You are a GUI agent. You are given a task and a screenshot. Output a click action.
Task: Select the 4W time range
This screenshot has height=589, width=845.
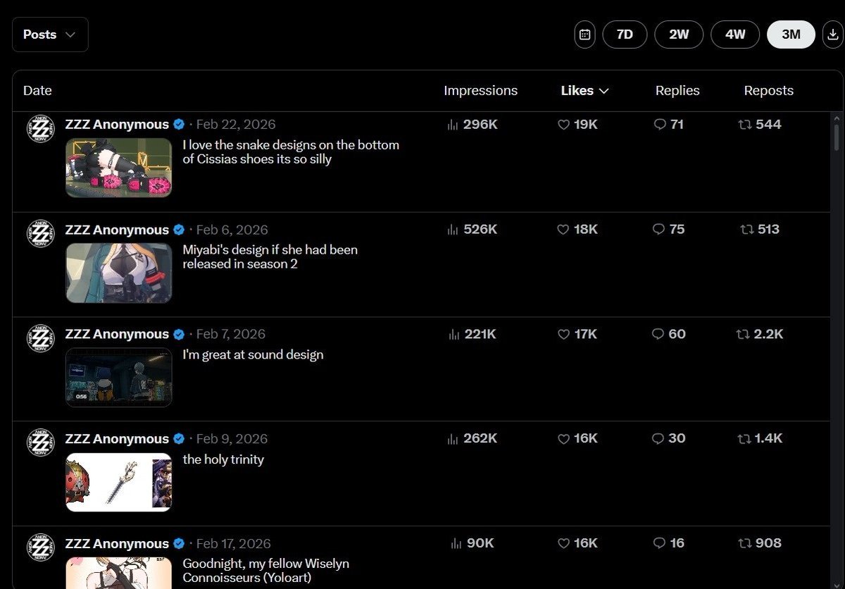click(735, 35)
